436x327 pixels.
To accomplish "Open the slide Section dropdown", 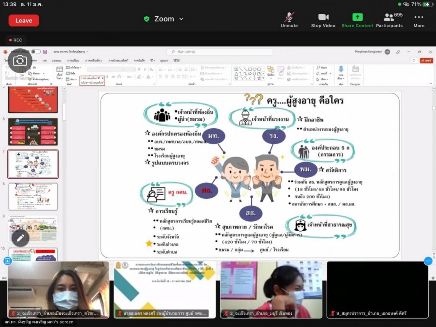I will (72, 79).
